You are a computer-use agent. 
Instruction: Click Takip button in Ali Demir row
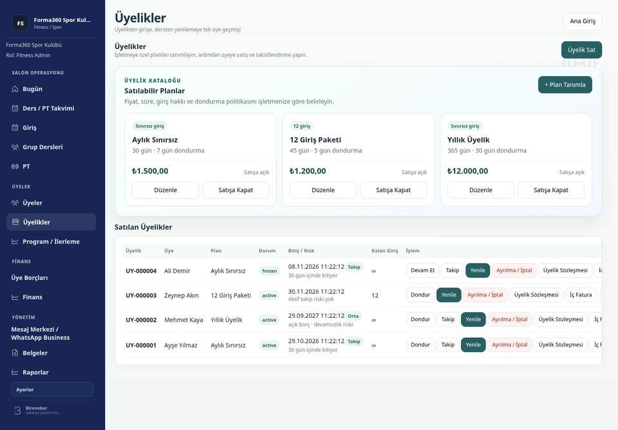click(453, 271)
